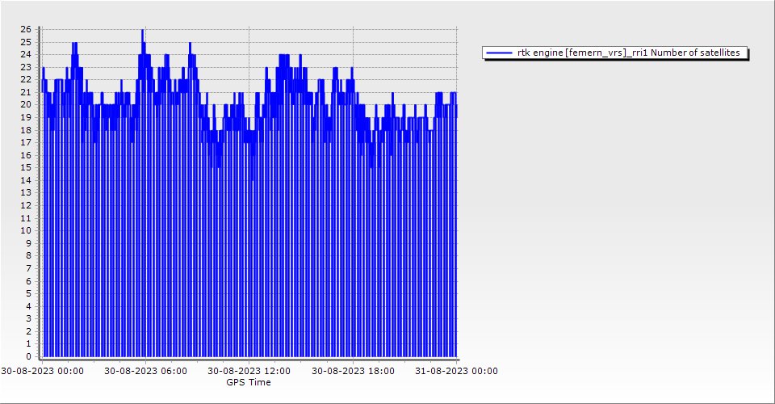Screen dimensions: 775x404
Task: Click the 15 label on the vertical axis
Action: (x=26, y=168)
